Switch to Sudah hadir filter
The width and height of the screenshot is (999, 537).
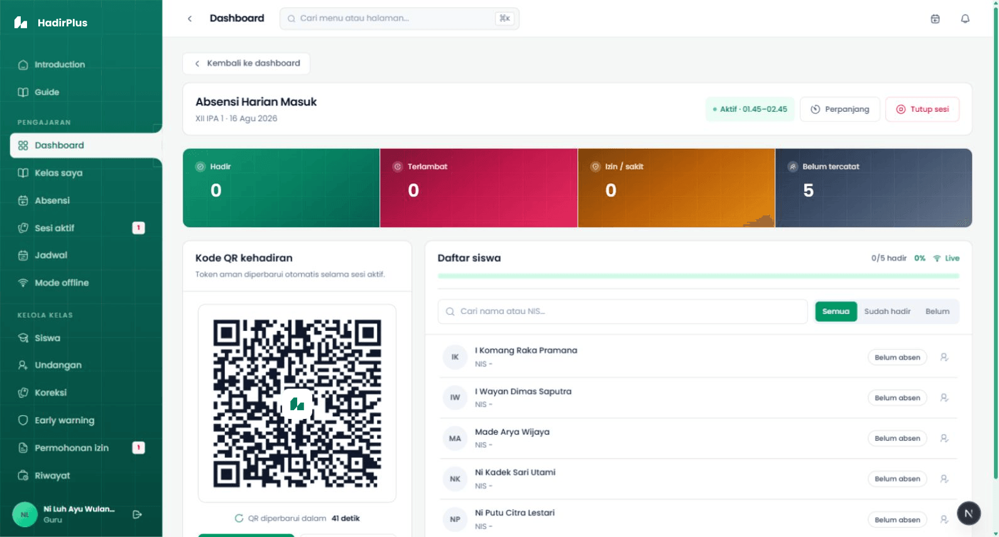(887, 312)
